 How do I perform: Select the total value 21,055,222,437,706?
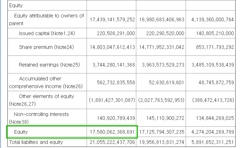tap(112, 142)
